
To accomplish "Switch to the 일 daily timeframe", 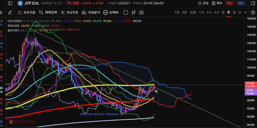I will pyautogui.click(x=223, y=13).
